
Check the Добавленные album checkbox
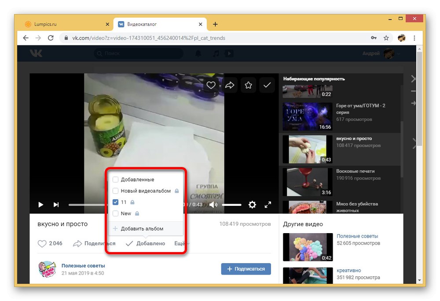[115, 180]
